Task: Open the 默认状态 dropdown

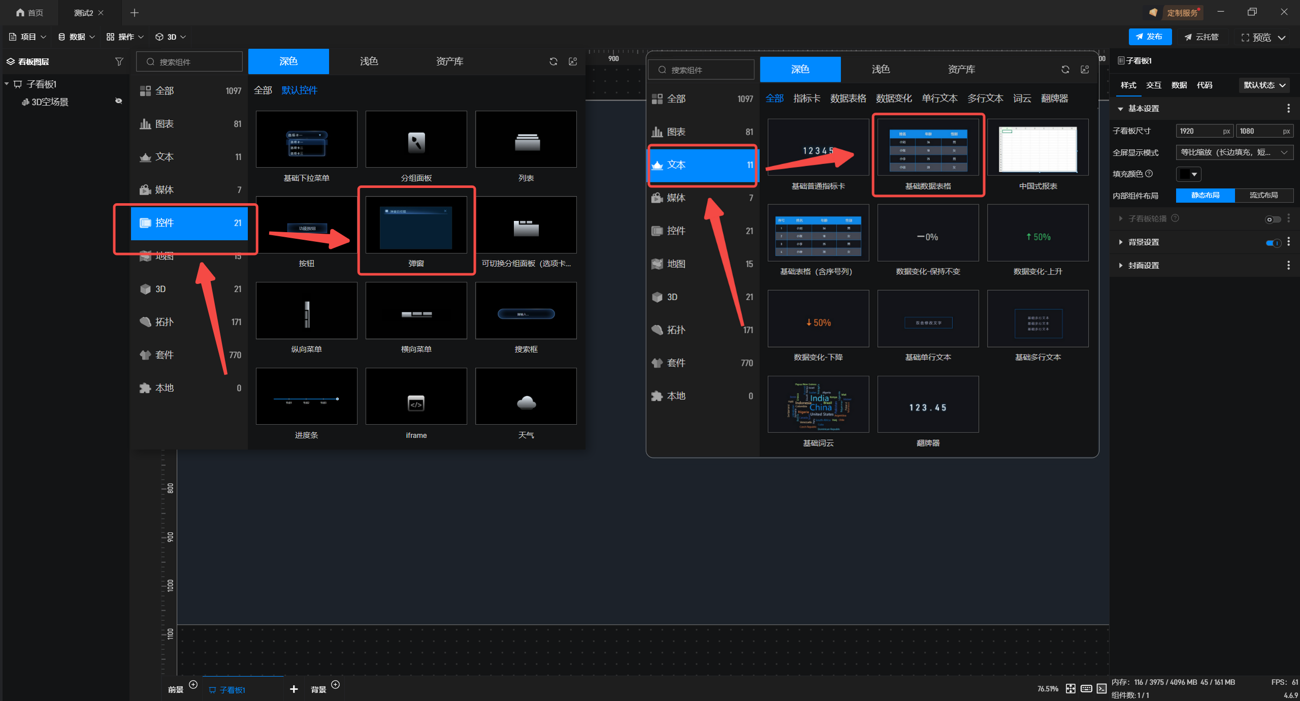Action: tap(1264, 85)
